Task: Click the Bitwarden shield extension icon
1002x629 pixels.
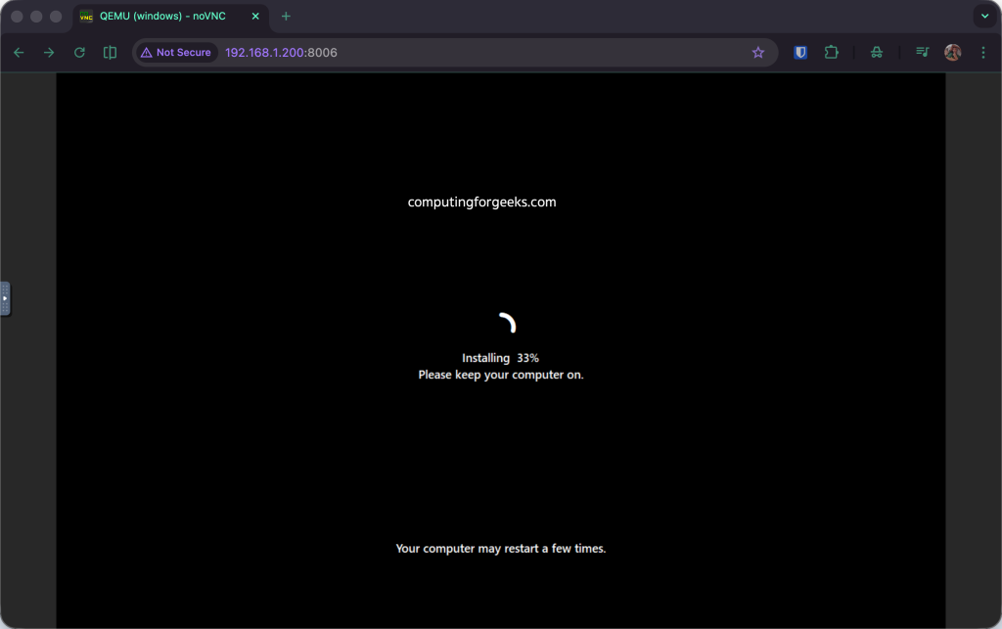Action: [799, 52]
